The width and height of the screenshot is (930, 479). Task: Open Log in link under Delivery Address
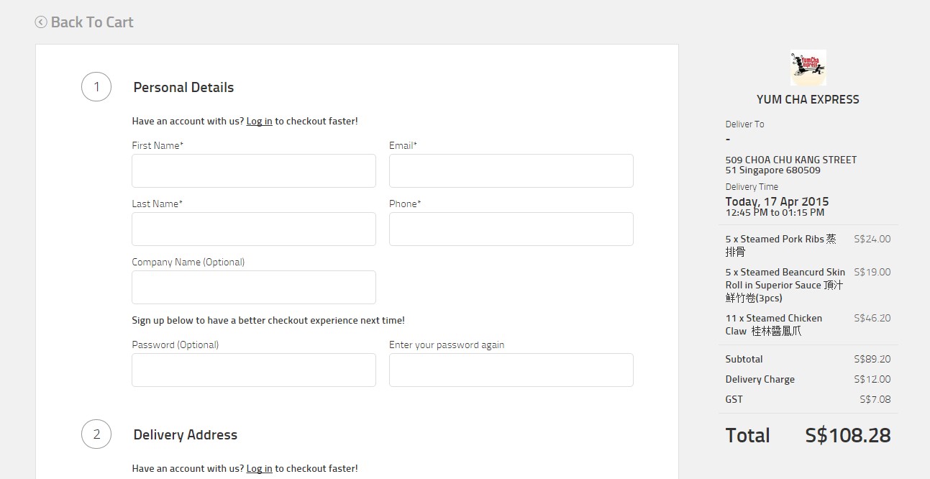click(x=259, y=469)
